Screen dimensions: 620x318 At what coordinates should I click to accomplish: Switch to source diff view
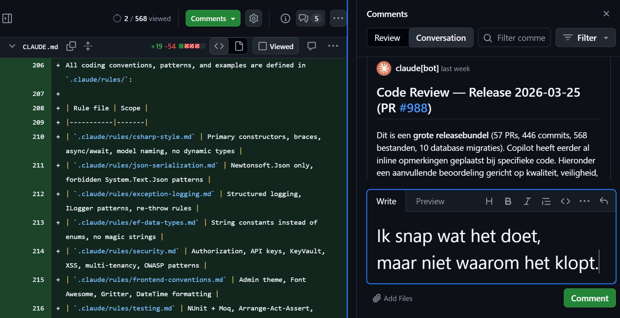219,46
